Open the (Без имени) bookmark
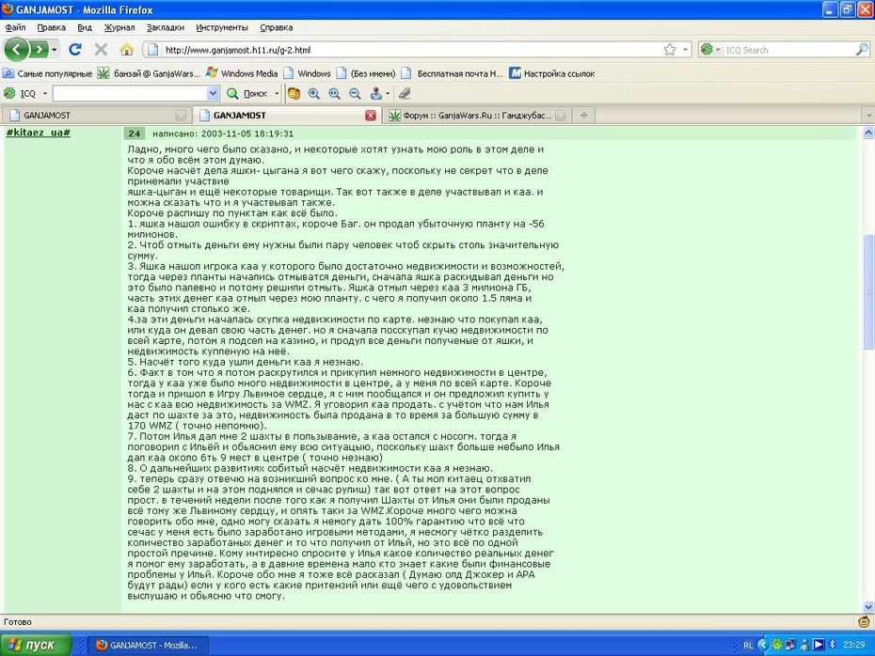This screenshot has width=875, height=656. [x=365, y=73]
